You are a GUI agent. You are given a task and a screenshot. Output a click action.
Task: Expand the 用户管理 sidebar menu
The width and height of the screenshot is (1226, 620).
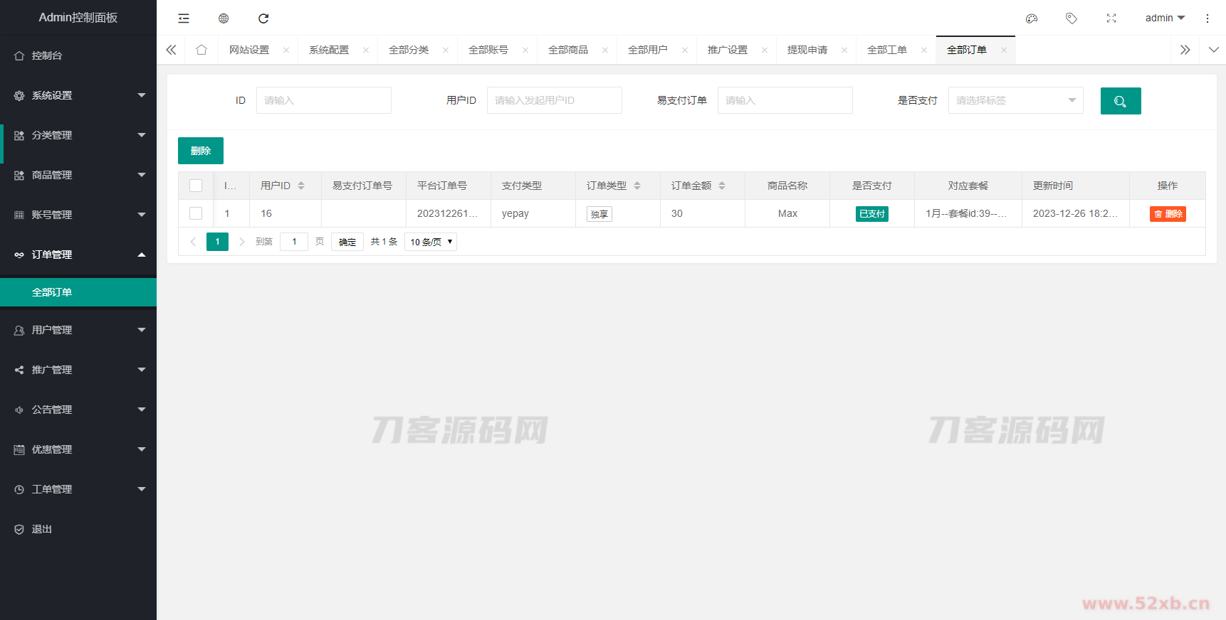(x=78, y=330)
